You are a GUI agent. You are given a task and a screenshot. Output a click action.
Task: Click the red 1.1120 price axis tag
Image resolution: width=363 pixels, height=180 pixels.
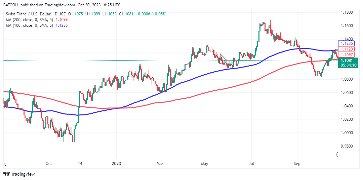[346, 49]
